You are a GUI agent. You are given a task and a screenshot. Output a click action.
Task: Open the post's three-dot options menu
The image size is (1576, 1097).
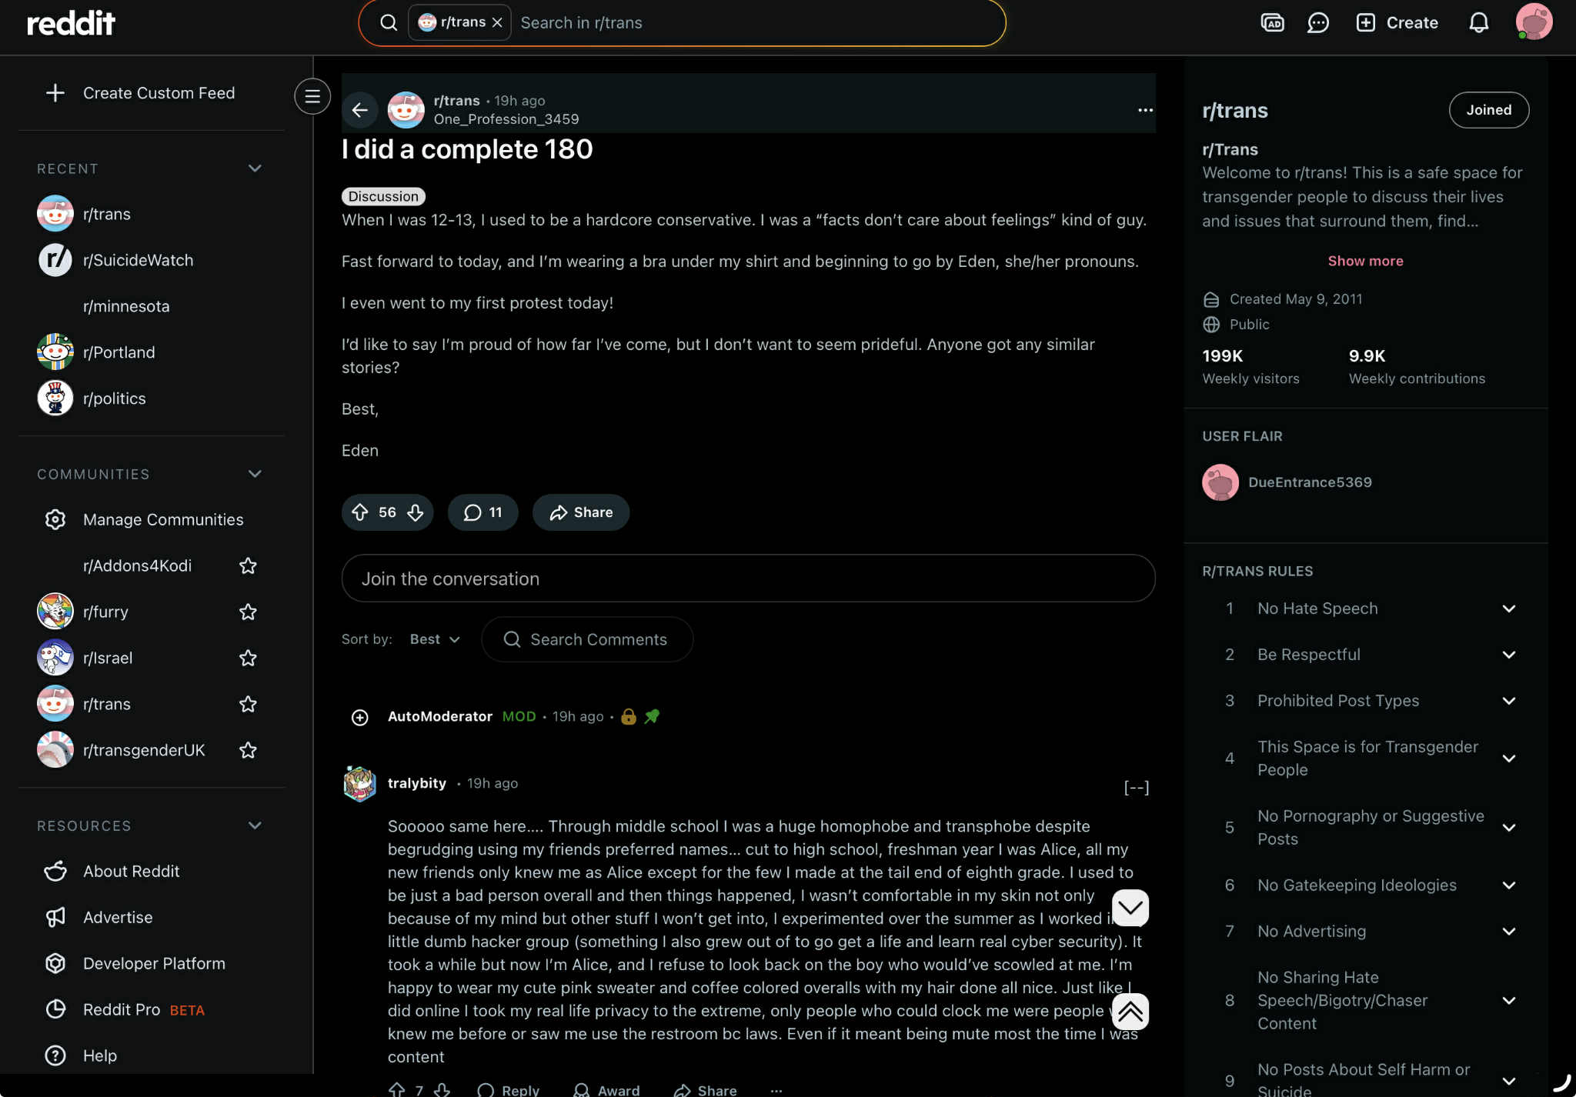(1145, 110)
